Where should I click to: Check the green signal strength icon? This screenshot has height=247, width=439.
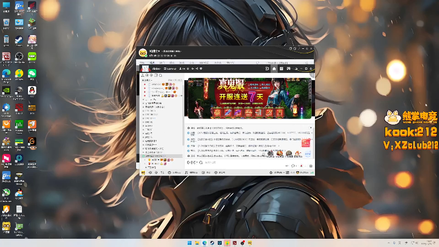tap(312, 172)
